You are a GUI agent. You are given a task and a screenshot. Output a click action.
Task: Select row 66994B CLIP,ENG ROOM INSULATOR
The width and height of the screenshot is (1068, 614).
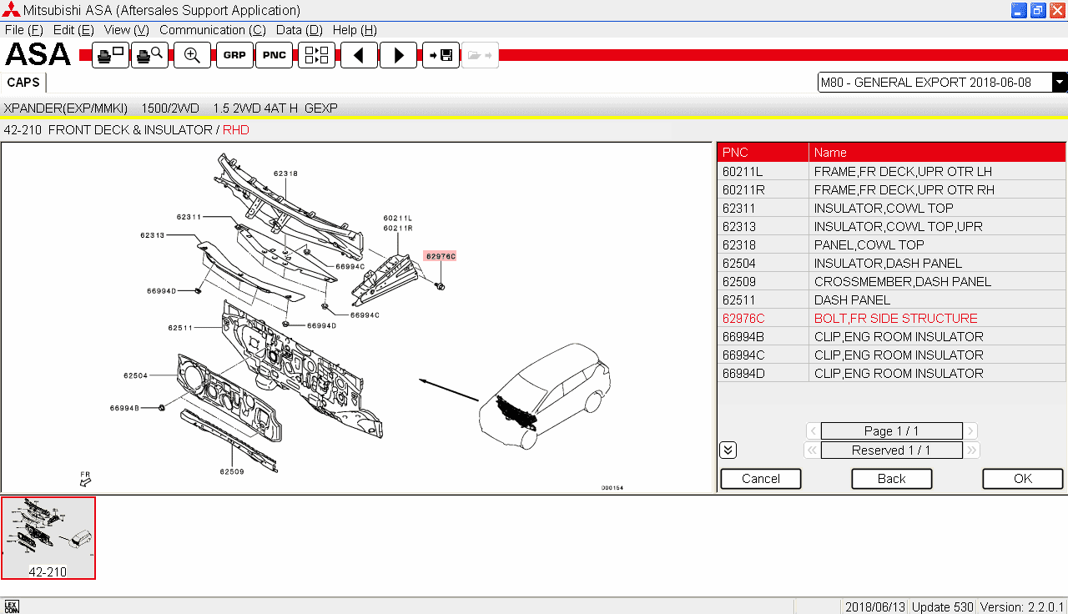891,336
